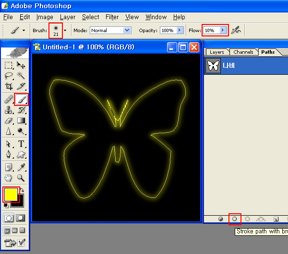Select the Healing Brush tool
The width and height of the screenshot is (288, 254).
(9, 100)
